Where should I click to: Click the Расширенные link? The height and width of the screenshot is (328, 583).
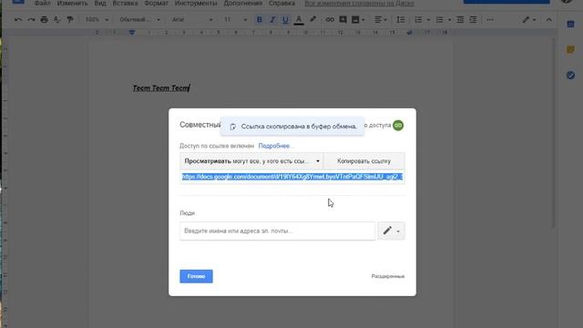(x=388, y=276)
